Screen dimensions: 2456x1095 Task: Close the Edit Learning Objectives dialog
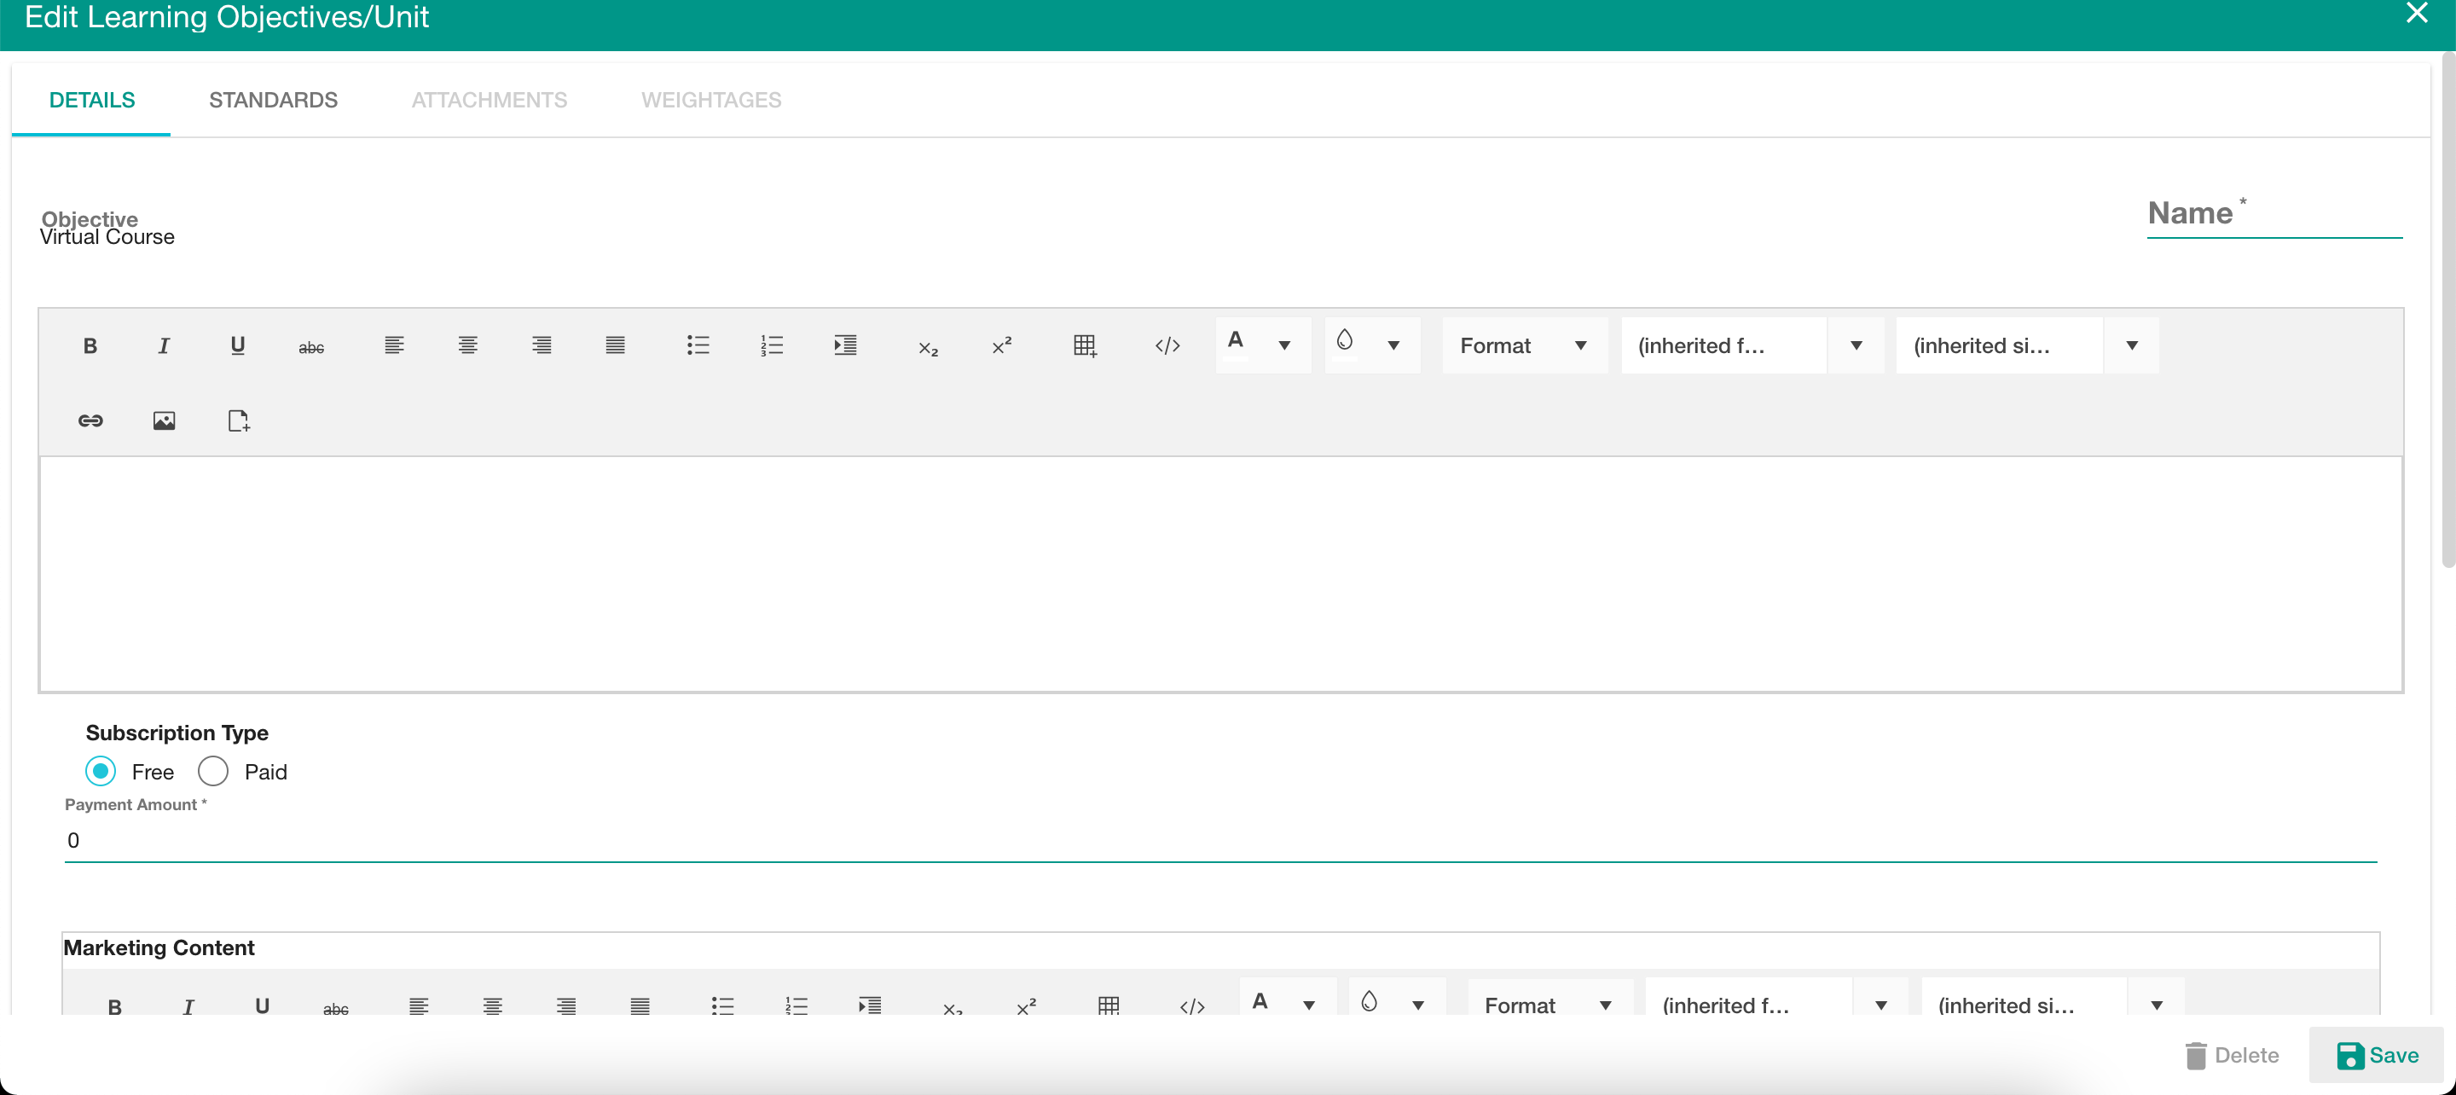(2417, 13)
